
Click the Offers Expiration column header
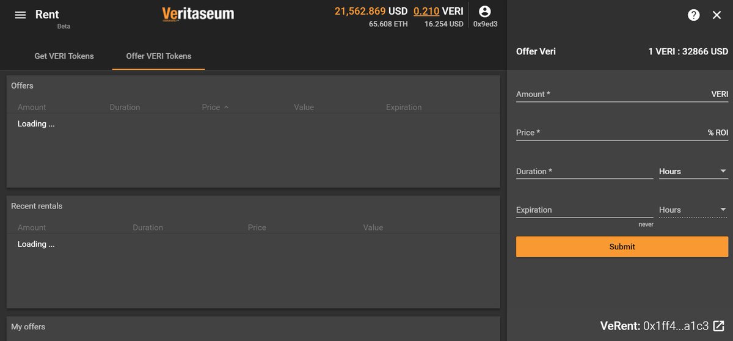click(x=404, y=107)
